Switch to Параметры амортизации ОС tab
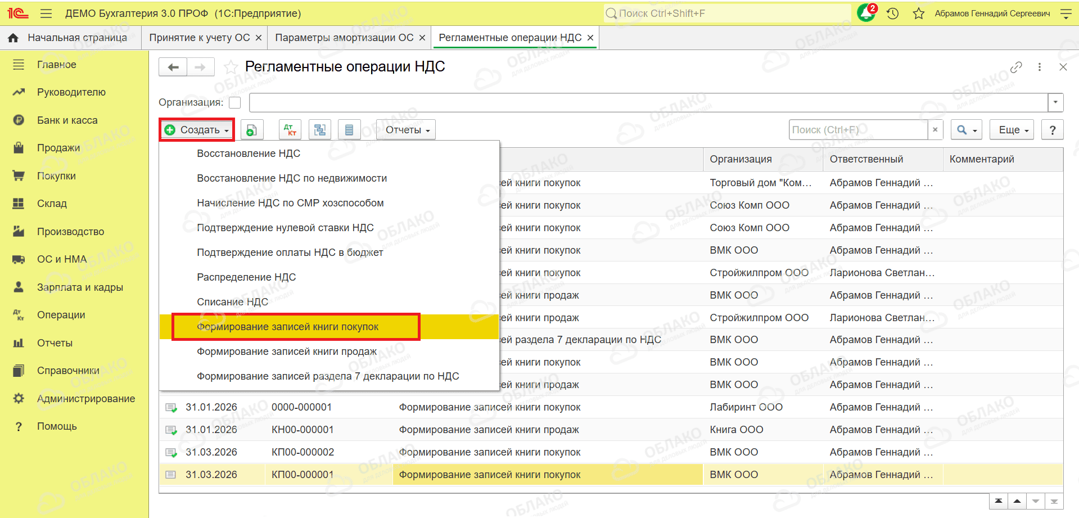Screen dimensions: 1079x518 click(344, 38)
